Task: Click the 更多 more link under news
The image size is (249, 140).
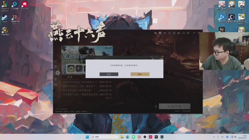Action: (x=109, y=98)
